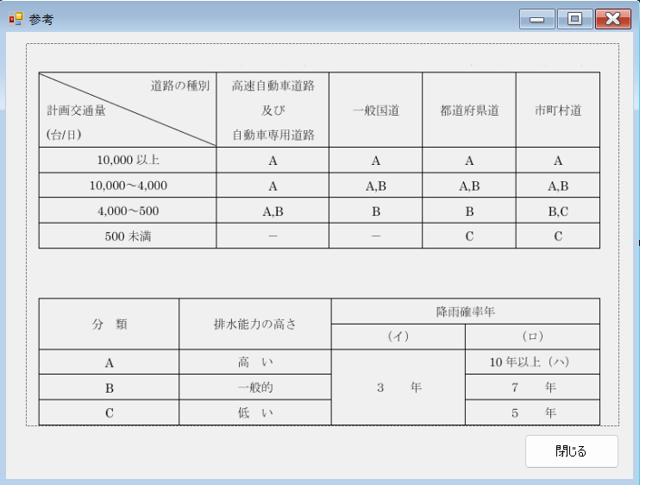Select the 降雨確率年 header cell
The height and width of the screenshot is (485, 646).
465,312
